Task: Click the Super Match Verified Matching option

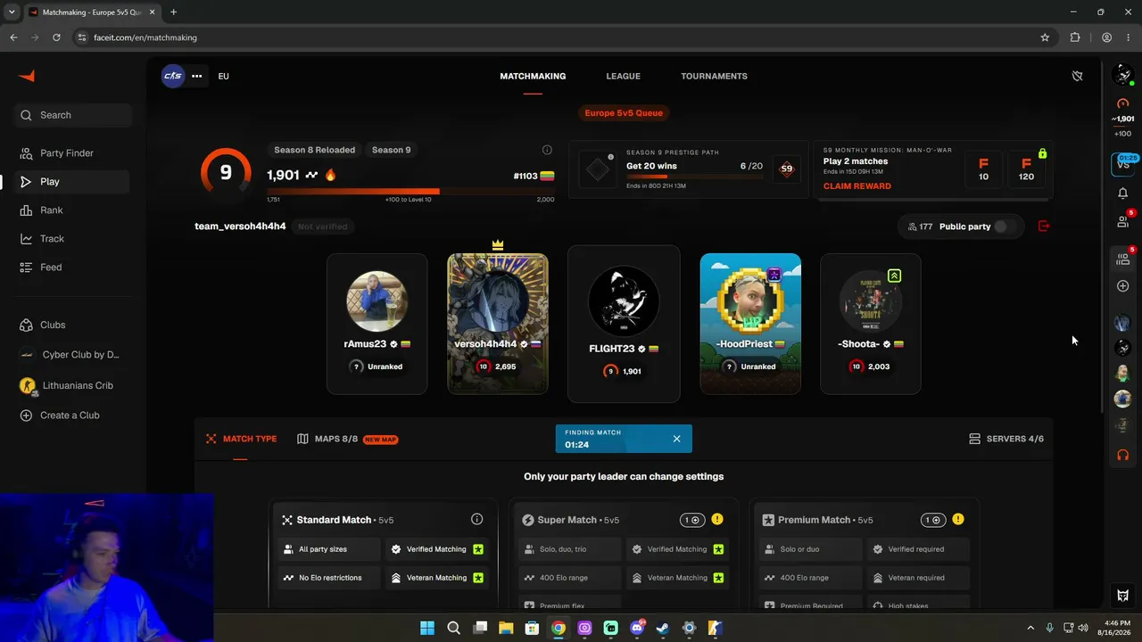Action: click(678, 549)
